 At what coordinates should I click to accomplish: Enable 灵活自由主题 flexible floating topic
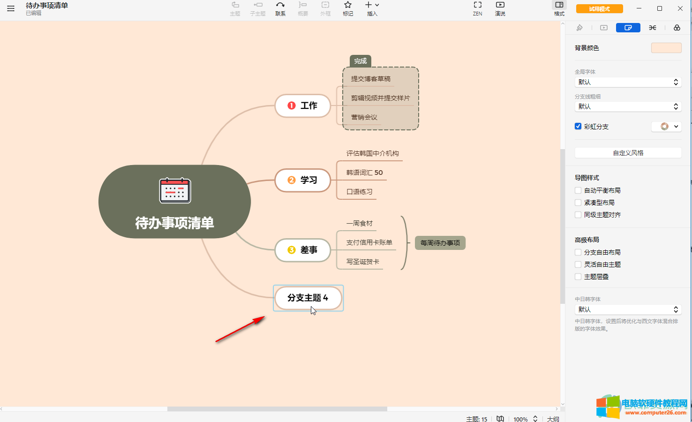point(578,264)
